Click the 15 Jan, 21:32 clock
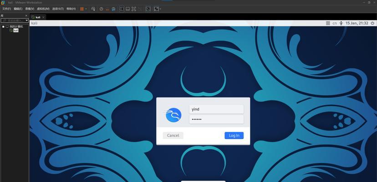The image size is (377, 182). point(357,23)
